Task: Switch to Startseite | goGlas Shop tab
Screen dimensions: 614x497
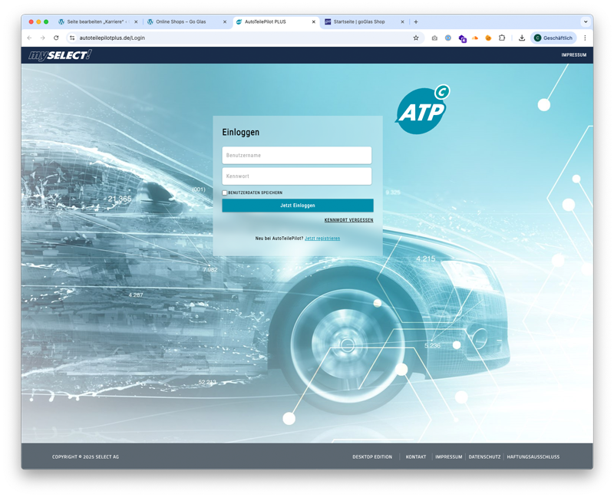Action: pyautogui.click(x=361, y=21)
